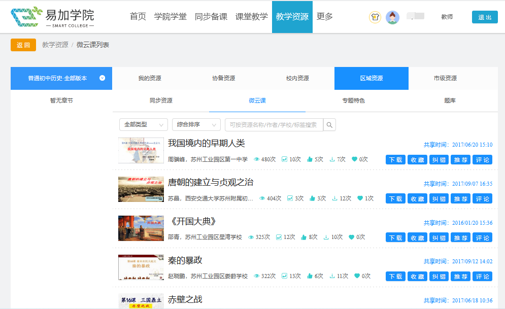Open the 秦的暴政 title link
This screenshot has width=505, height=309.
tap(185, 260)
